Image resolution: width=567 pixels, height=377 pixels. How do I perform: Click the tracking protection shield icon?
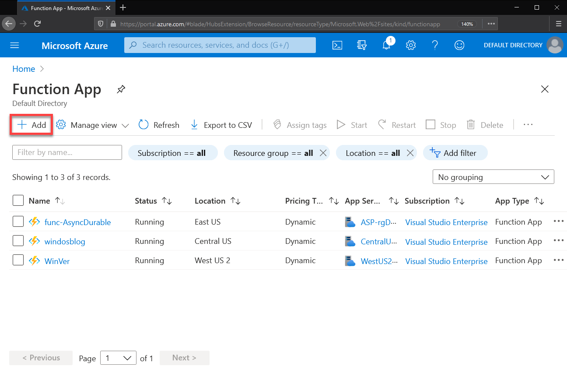pos(100,24)
